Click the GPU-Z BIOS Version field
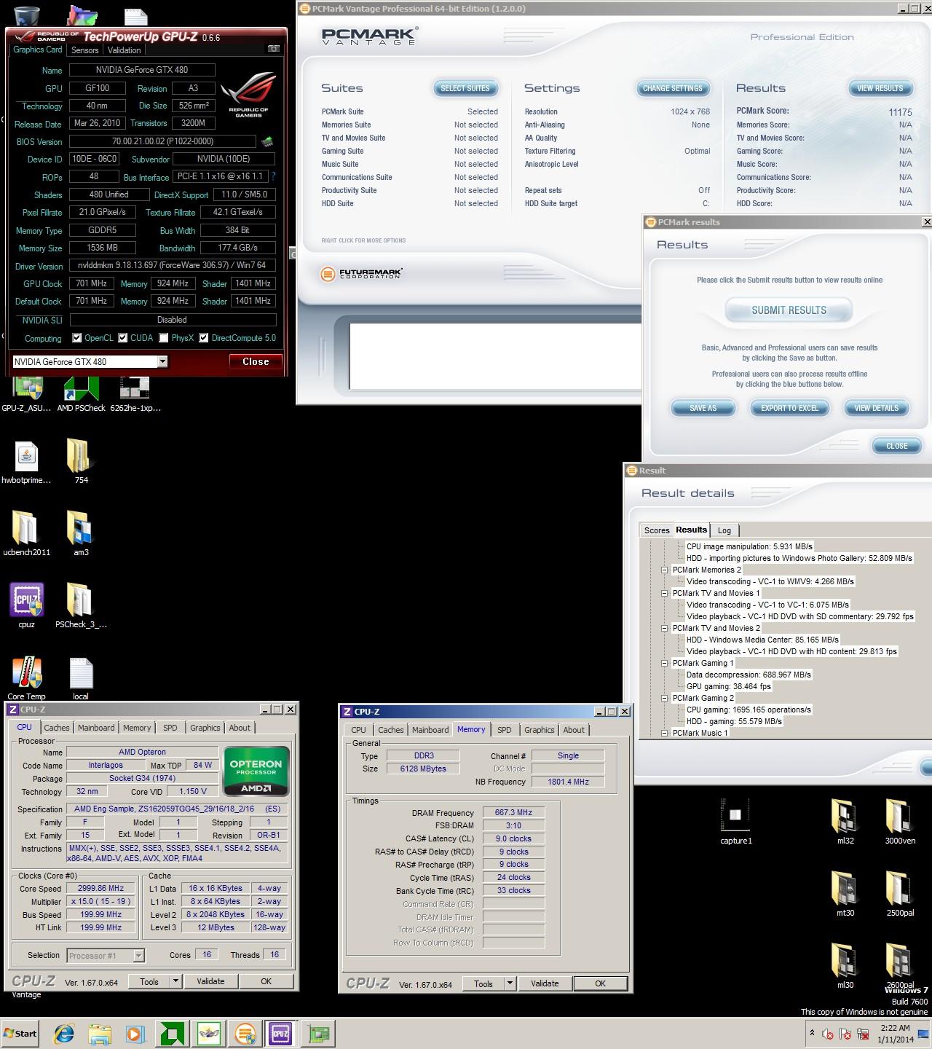 (x=163, y=141)
